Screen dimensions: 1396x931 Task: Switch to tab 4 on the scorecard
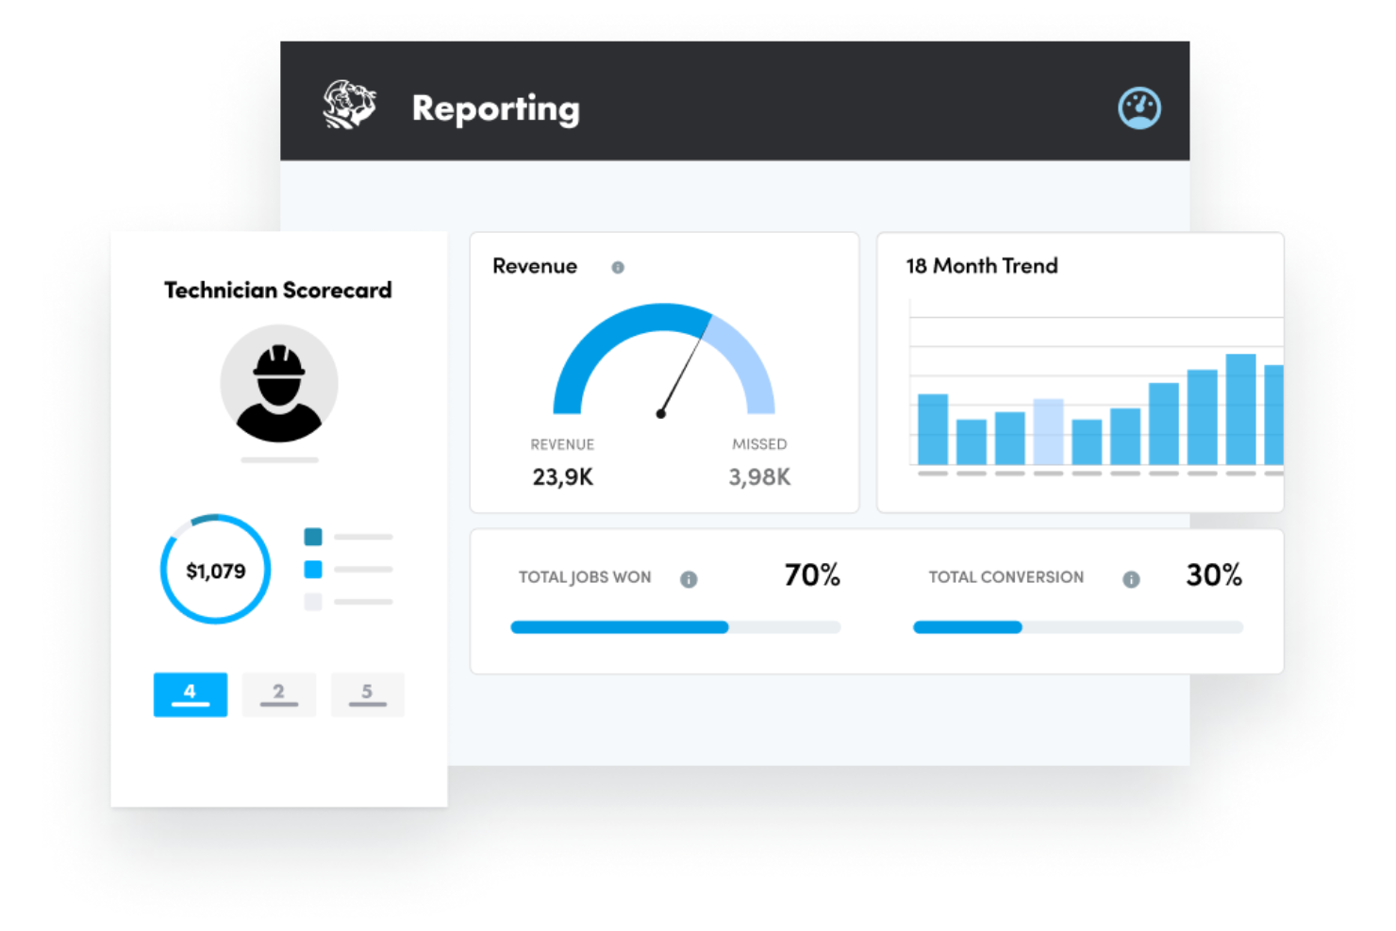coord(190,694)
